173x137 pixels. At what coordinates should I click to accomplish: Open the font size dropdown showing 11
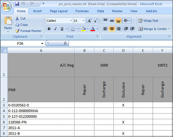(83, 21)
